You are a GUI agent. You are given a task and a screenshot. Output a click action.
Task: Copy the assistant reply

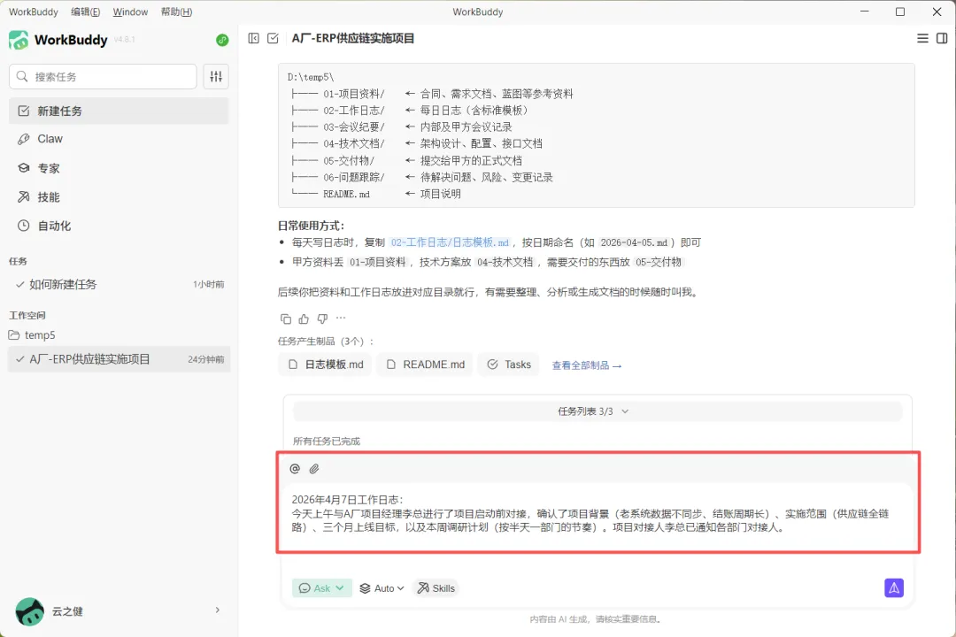click(x=285, y=318)
